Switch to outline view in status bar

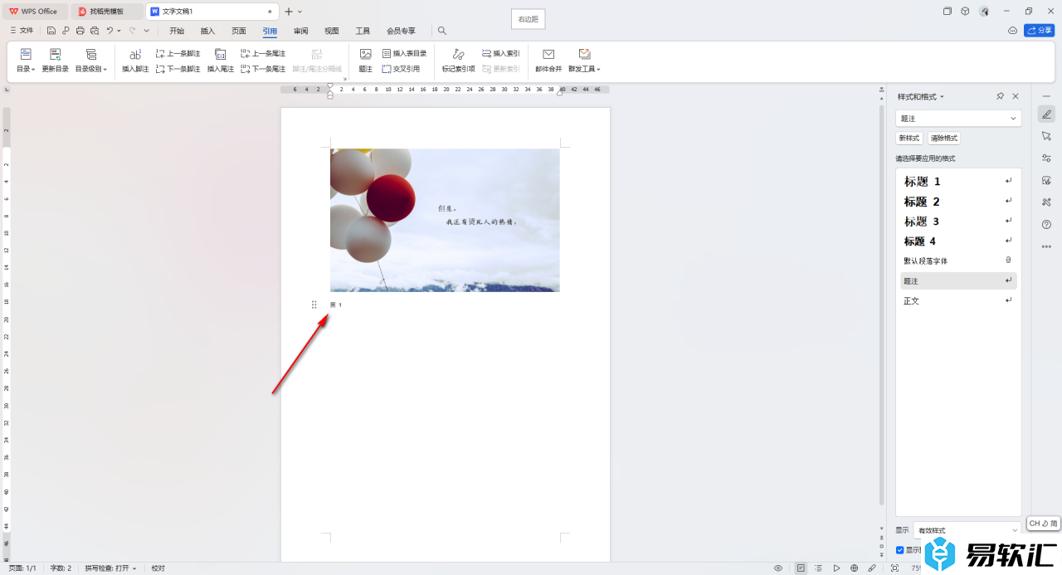tap(819, 568)
